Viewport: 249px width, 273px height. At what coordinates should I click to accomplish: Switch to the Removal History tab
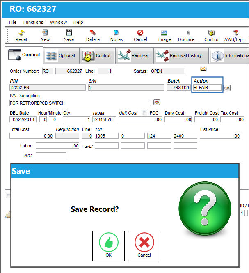[181, 55]
